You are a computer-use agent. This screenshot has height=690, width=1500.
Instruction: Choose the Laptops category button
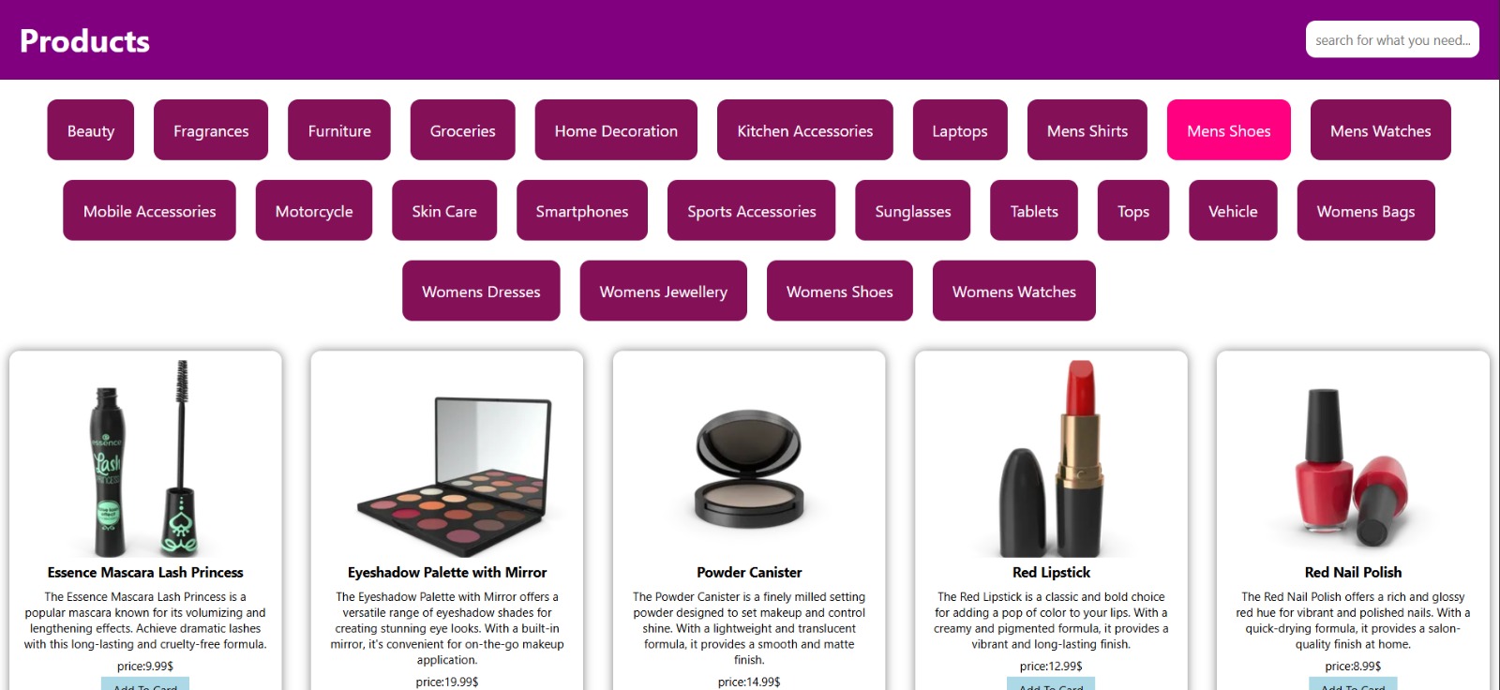pyautogui.click(x=959, y=130)
